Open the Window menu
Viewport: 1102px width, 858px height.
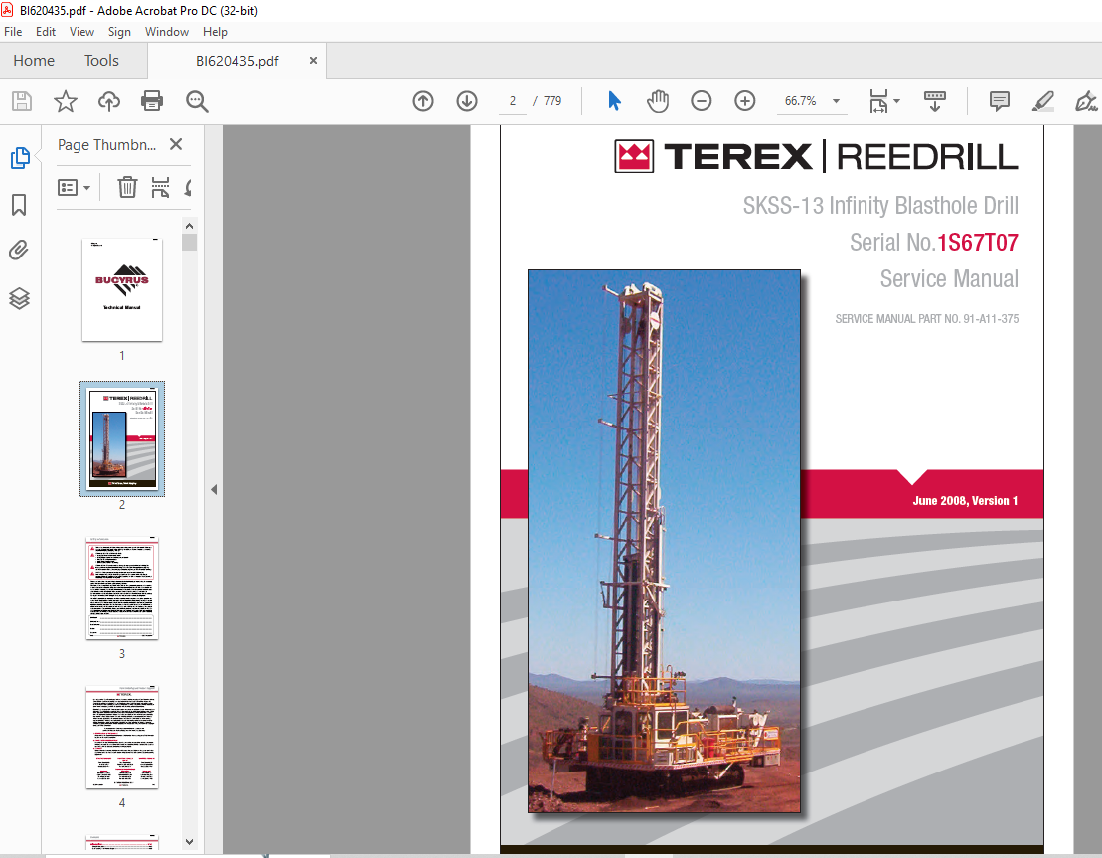167,32
